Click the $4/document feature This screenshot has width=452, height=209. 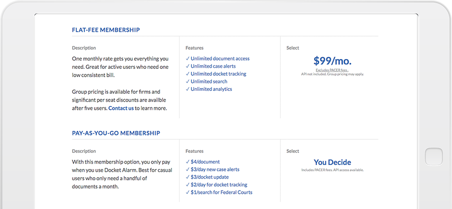[x=205, y=162]
